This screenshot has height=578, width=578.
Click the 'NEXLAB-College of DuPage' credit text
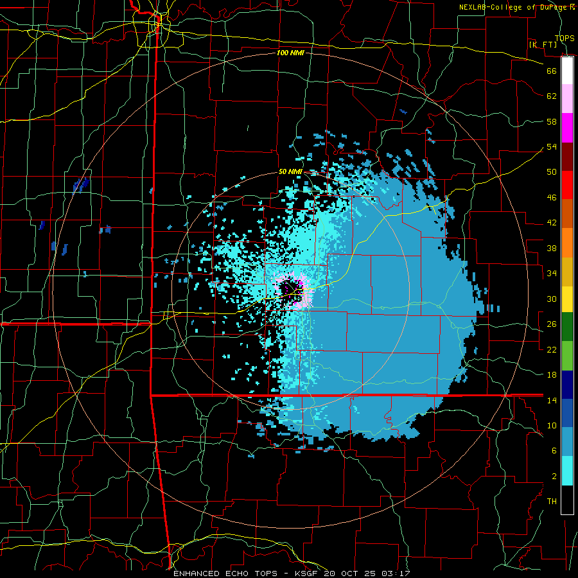512,7
